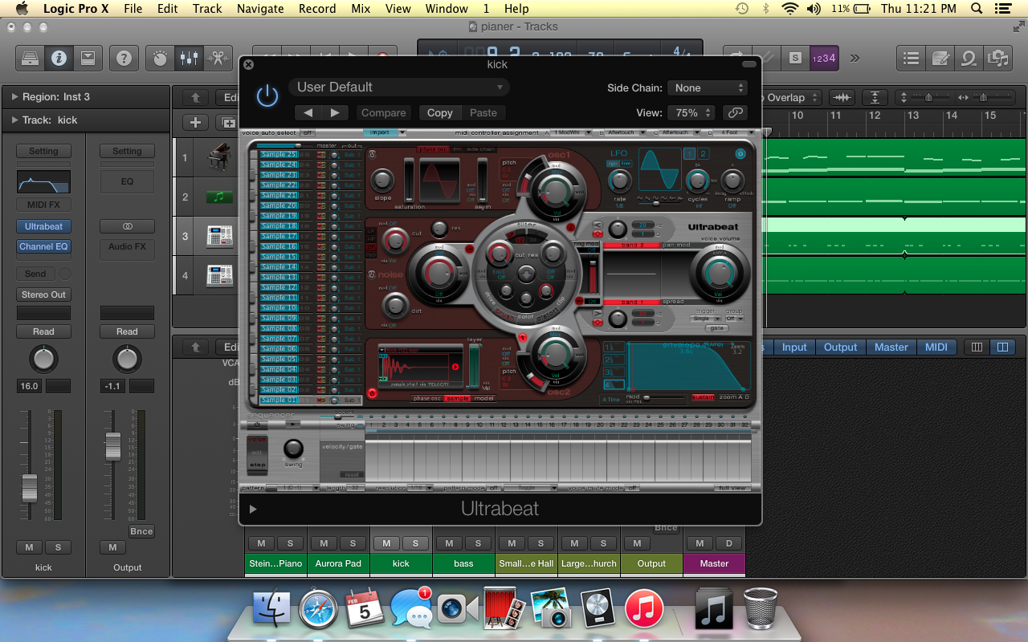Select drum machine icon on track 4
Screen dimensions: 1028x642
(x=218, y=275)
